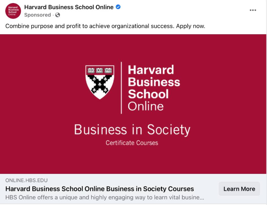Click the Sponsored label

pyautogui.click(x=37, y=15)
